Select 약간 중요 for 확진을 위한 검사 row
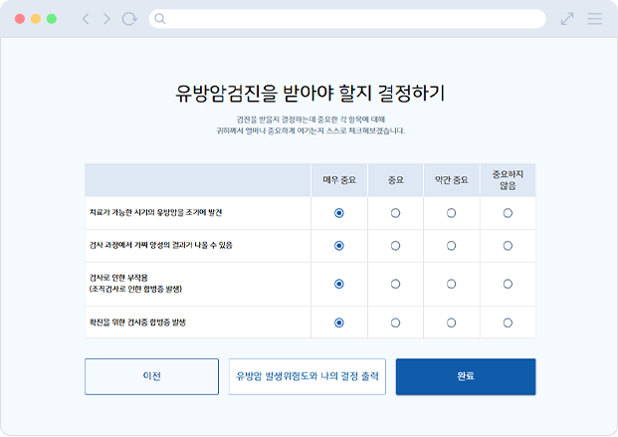The height and width of the screenshot is (437, 618). click(x=451, y=323)
